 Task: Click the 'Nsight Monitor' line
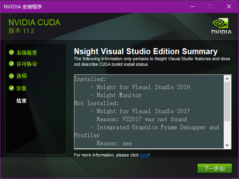pos(116,95)
